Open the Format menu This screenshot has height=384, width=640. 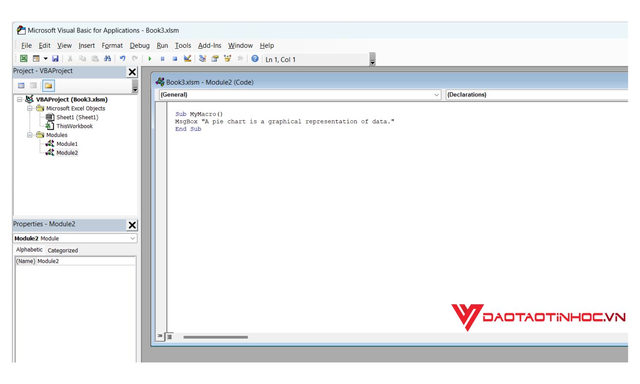coord(112,45)
